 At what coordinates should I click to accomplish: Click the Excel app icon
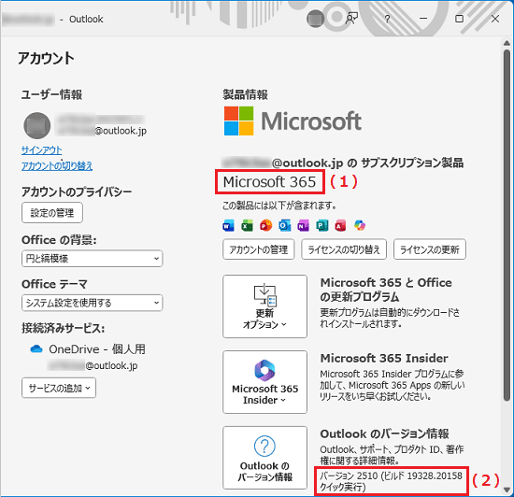point(247,226)
